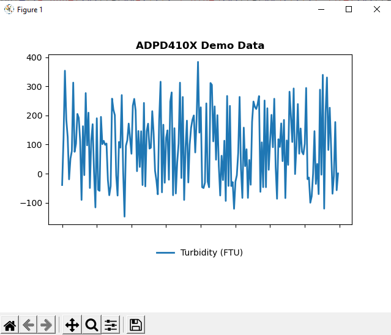Close the Figure 1 window
The image size is (391, 335).
(376, 9)
